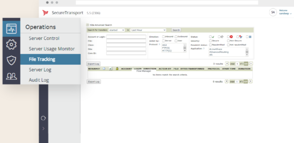Click the document icon column header
The image size is (294, 143).
click(104, 69)
